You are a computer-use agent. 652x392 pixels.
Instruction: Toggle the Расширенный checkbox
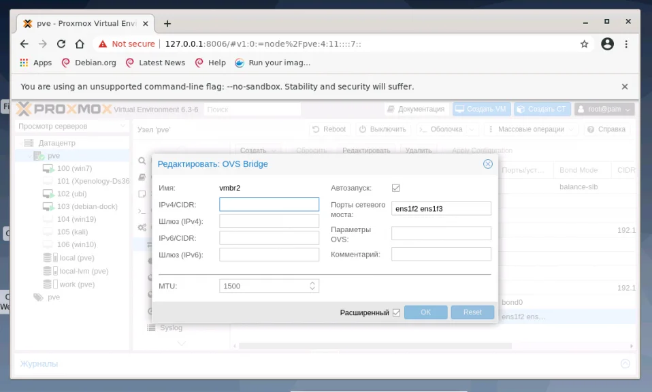(x=396, y=312)
